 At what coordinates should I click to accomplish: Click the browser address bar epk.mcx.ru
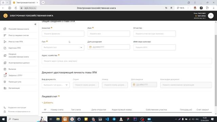30,8
